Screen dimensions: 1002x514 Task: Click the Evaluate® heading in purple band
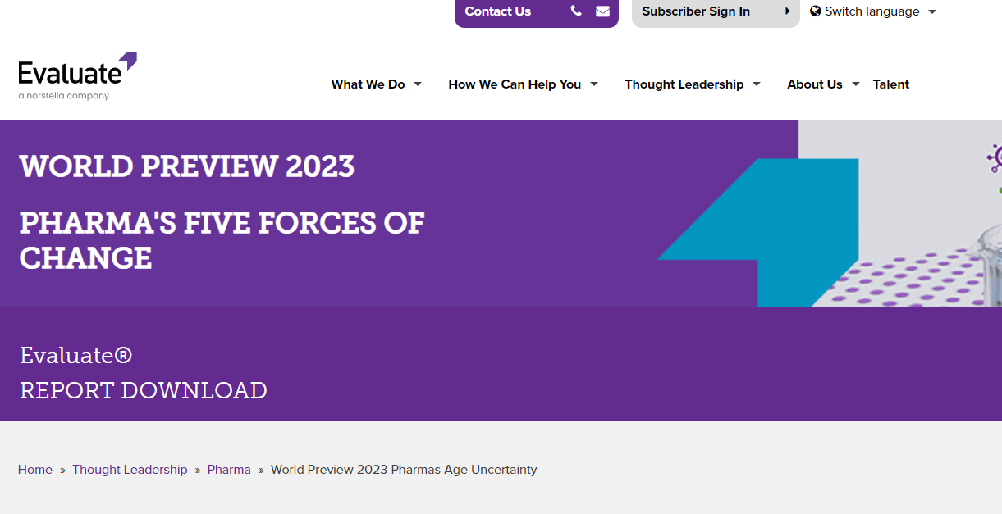point(75,355)
